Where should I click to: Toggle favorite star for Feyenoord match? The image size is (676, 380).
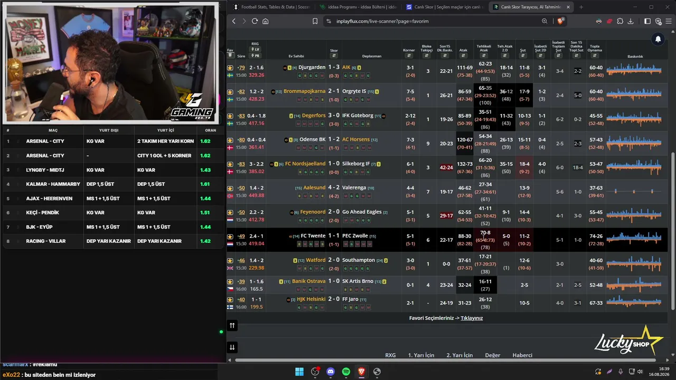coord(230,212)
